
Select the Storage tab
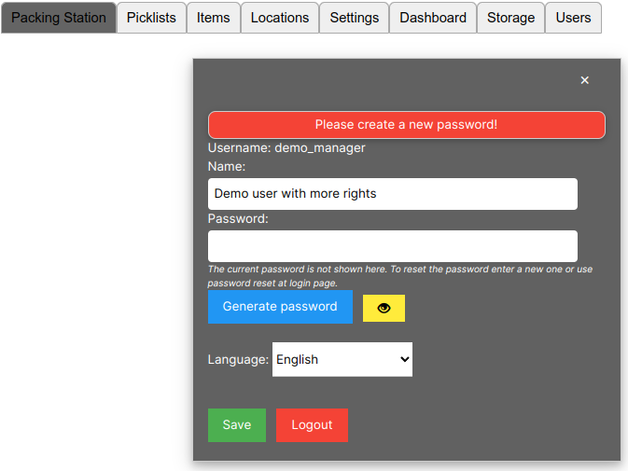pyautogui.click(x=511, y=18)
